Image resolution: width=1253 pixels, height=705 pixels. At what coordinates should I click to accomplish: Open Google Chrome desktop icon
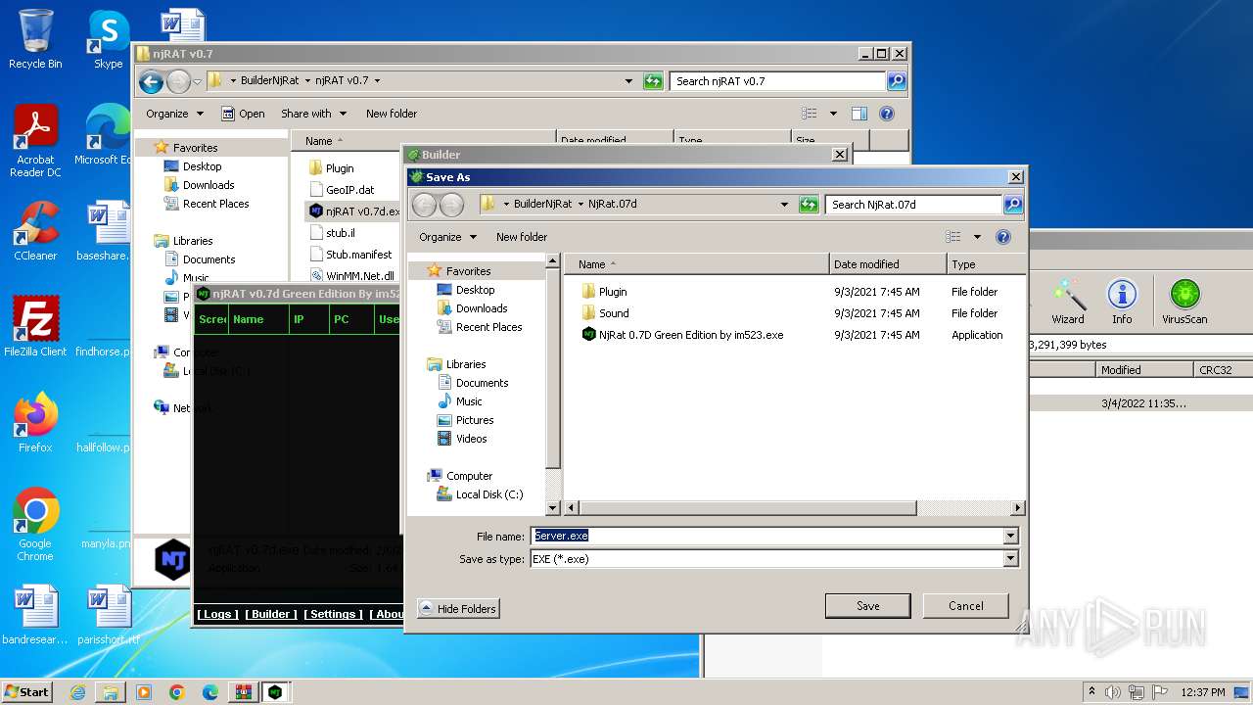coord(35,525)
